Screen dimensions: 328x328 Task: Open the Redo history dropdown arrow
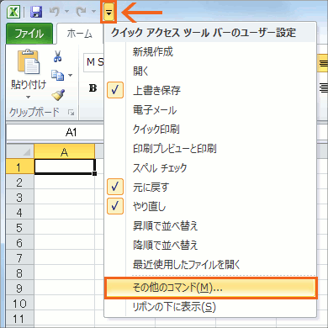(93, 12)
